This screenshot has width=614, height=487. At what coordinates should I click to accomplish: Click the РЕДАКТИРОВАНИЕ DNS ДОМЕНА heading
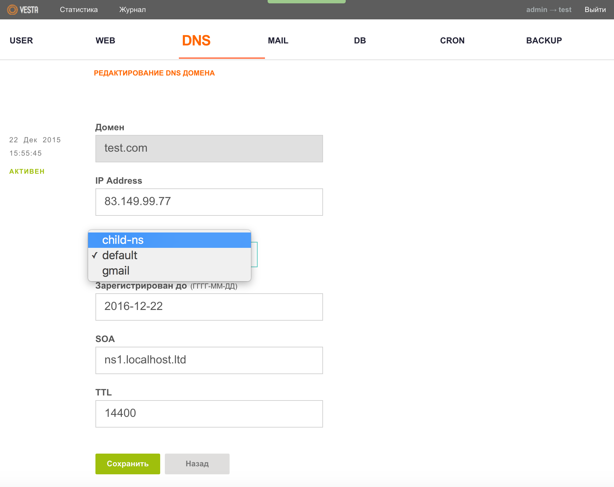pyautogui.click(x=154, y=73)
